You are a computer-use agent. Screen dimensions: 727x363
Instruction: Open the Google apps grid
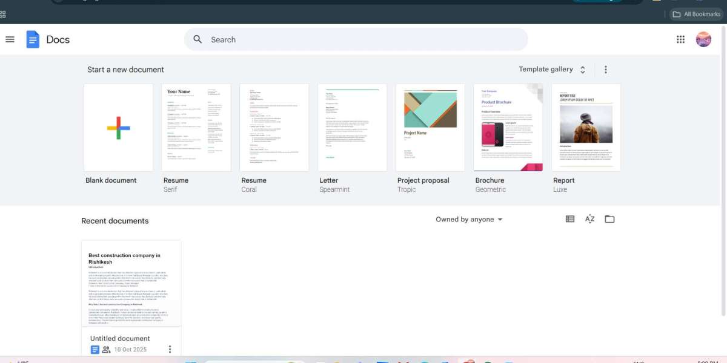coord(680,39)
